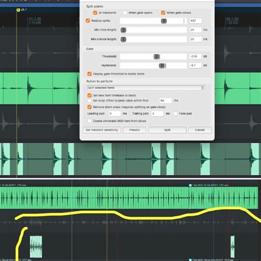Screen dimensions: 261x261
Task: Cancel the dynamic split dialog
Action: pyautogui.click(x=200, y=130)
